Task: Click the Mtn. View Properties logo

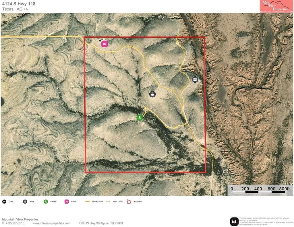Action: pos(276,6)
